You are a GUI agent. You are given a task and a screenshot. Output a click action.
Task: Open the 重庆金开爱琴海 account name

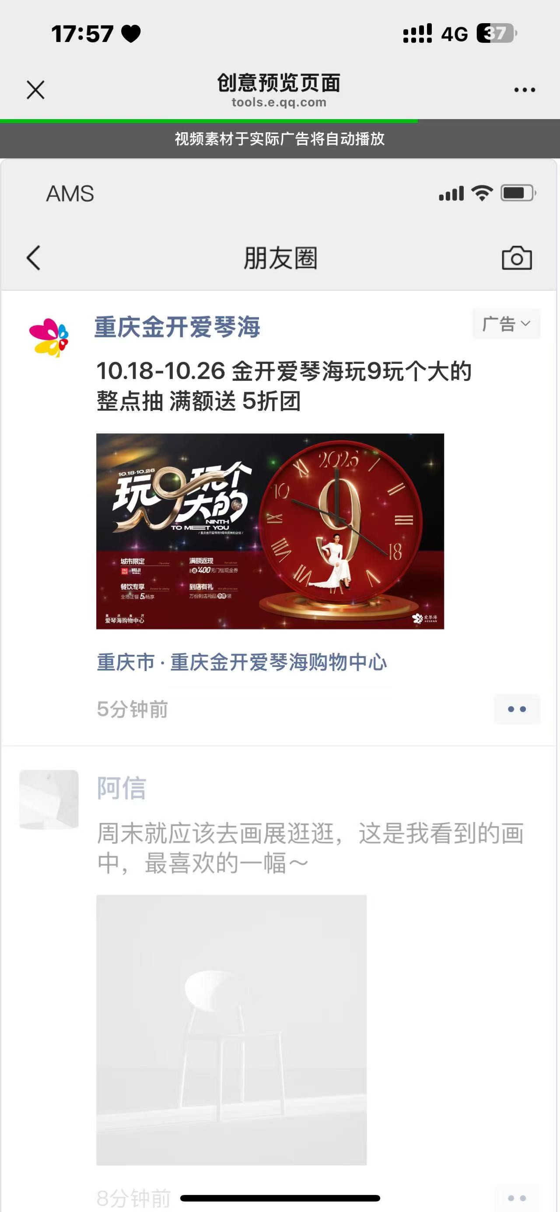(177, 327)
